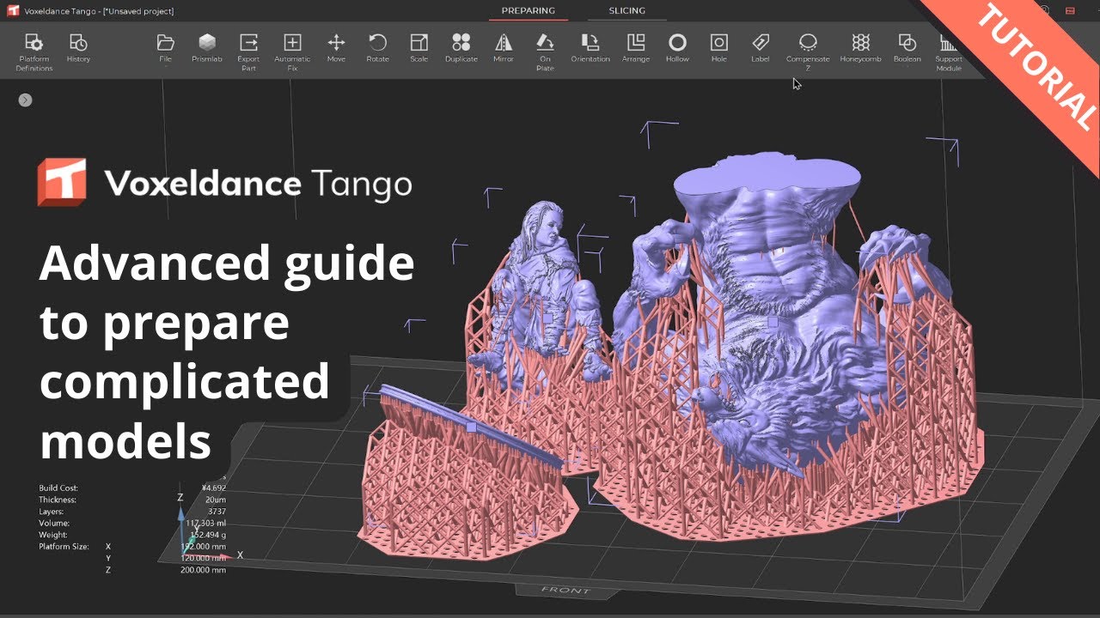1100x618 pixels.
Task: Open the Label tool
Action: (761, 48)
